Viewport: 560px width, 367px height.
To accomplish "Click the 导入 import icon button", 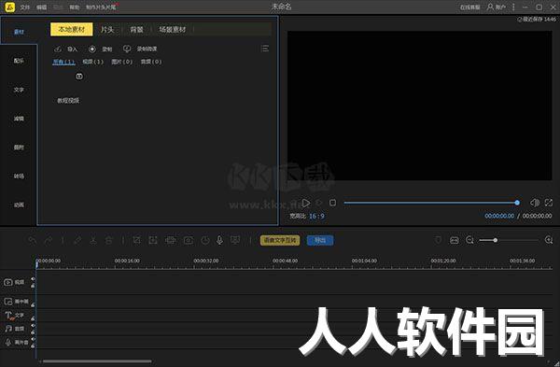I will (65, 49).
